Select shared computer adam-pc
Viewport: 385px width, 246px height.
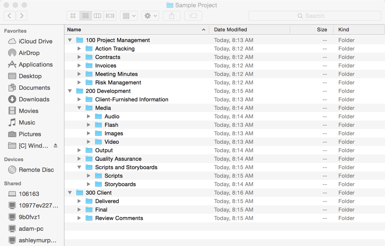click(25, 229)
